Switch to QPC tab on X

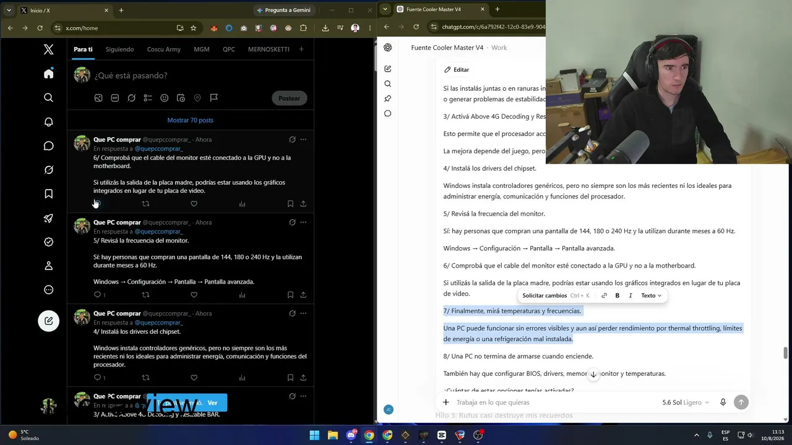click(229, 49)
